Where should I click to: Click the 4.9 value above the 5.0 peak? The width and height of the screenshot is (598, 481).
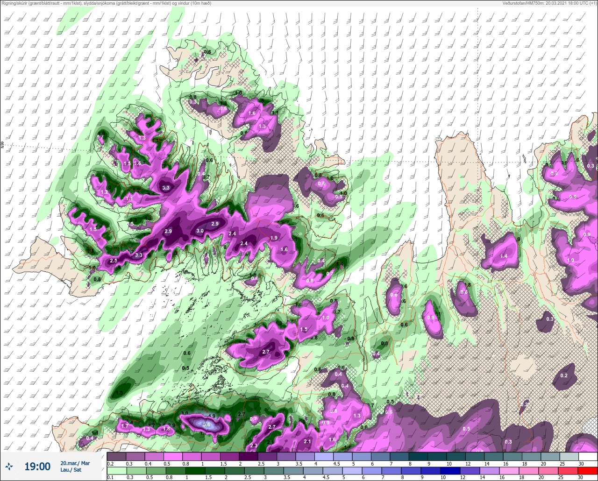pyautogui.click(x=212, y=416)
